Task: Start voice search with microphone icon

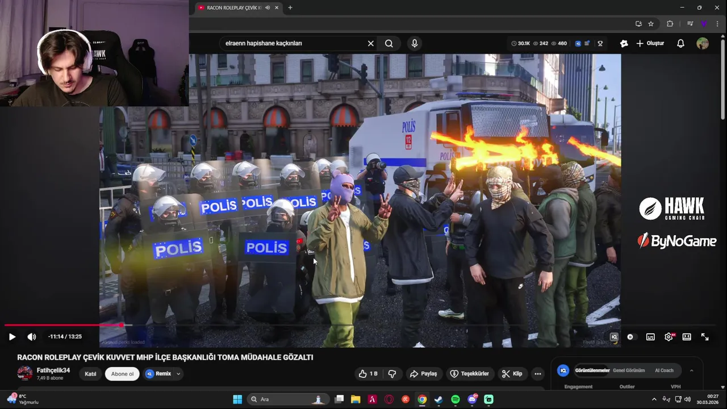Action: coord(415,43)
